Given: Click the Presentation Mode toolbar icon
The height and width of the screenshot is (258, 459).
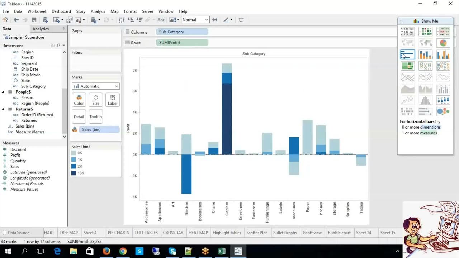Looking at the screenshot, I should 241,20.
